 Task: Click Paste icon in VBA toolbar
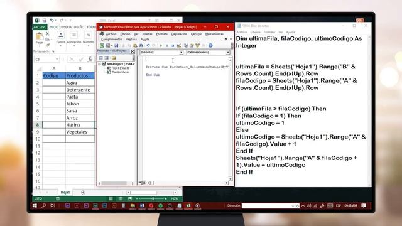click(135, 46)
